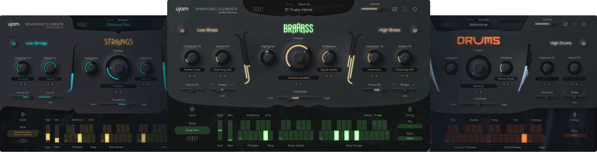Click the Low Brass Character FX knob
This screenshot has height=152, width=597.
pos(192,58)
